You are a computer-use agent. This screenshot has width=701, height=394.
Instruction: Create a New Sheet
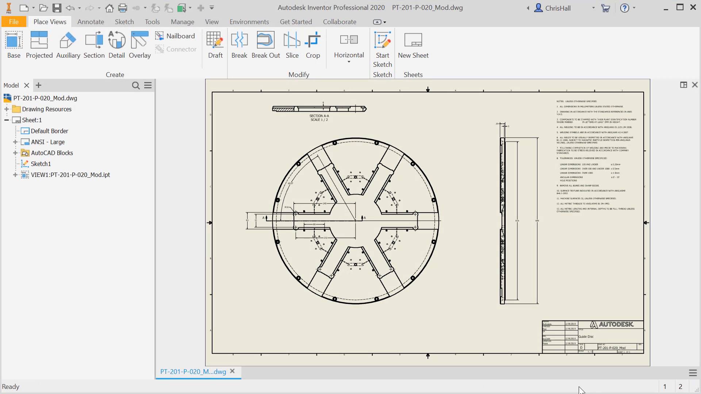tap(413, 45)
